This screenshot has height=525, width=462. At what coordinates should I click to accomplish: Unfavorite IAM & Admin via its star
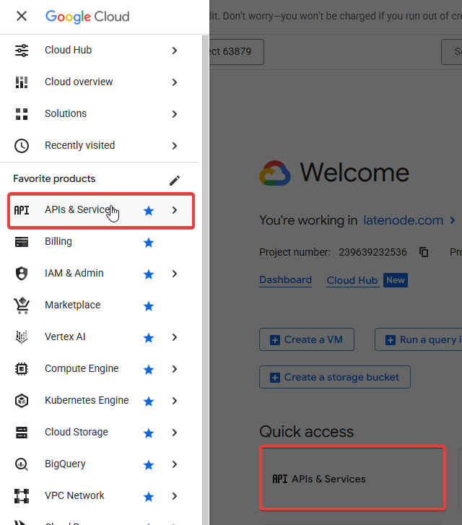(x=149, y=274)
